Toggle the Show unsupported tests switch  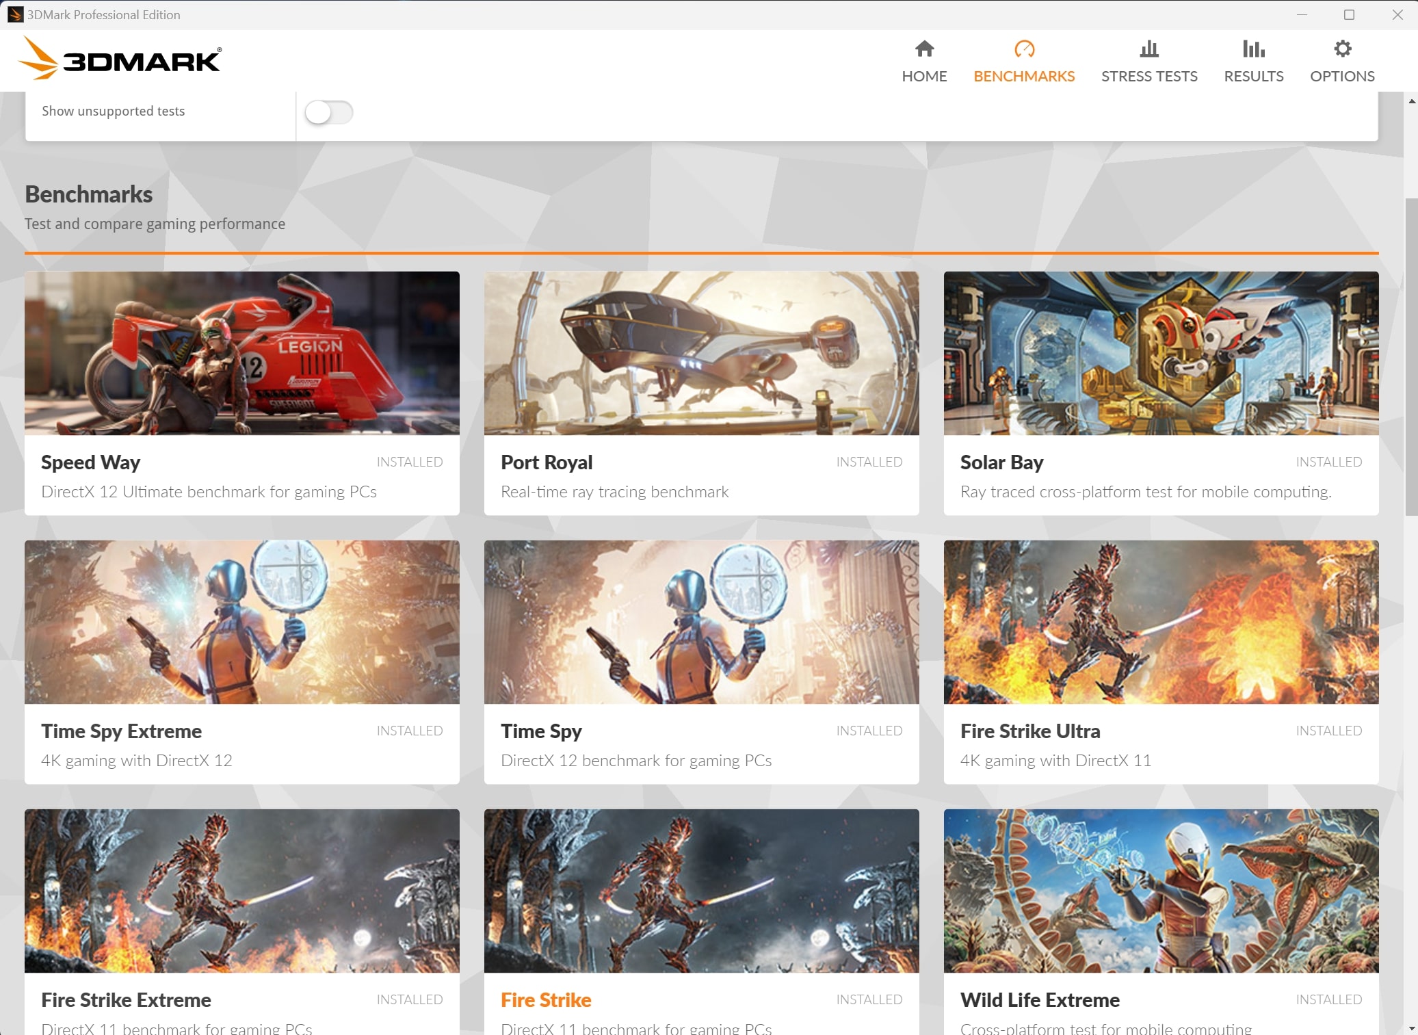point(329,112)
